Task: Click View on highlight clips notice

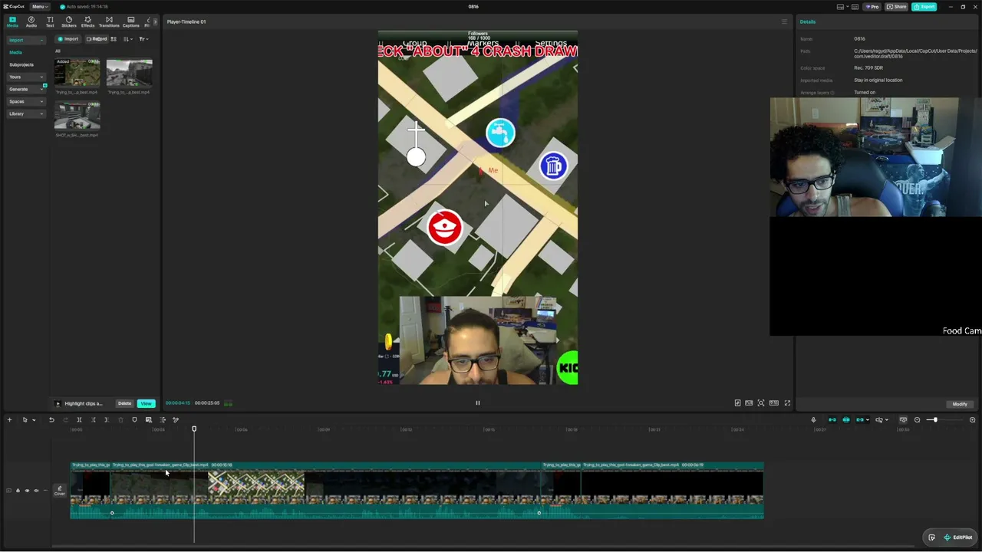Action: click(146, 403)
